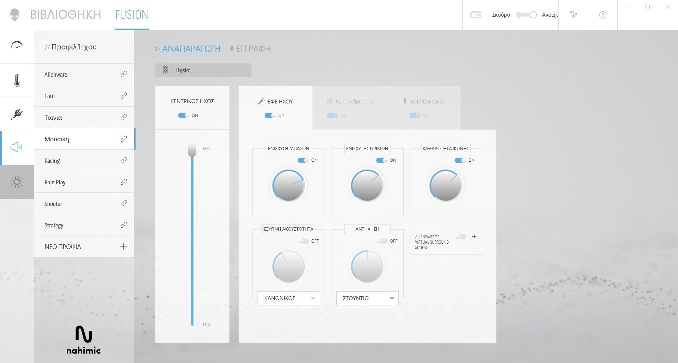Expand the ΣΤΟΥΝΤΙΟ reverb dropdown
The width and height of the screenshot is (678, 363).
pyautogui.click(x=367, y=298)
